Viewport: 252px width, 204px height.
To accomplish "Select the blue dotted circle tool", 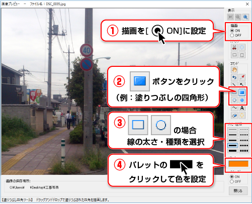I will [242, 47].
